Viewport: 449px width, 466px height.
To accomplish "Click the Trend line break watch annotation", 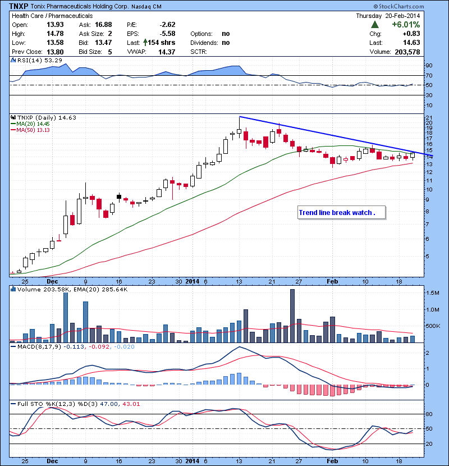I will [x=341, y=212].
